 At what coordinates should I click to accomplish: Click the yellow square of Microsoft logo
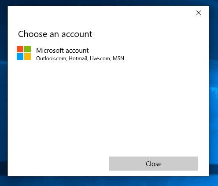coord(27,57)
